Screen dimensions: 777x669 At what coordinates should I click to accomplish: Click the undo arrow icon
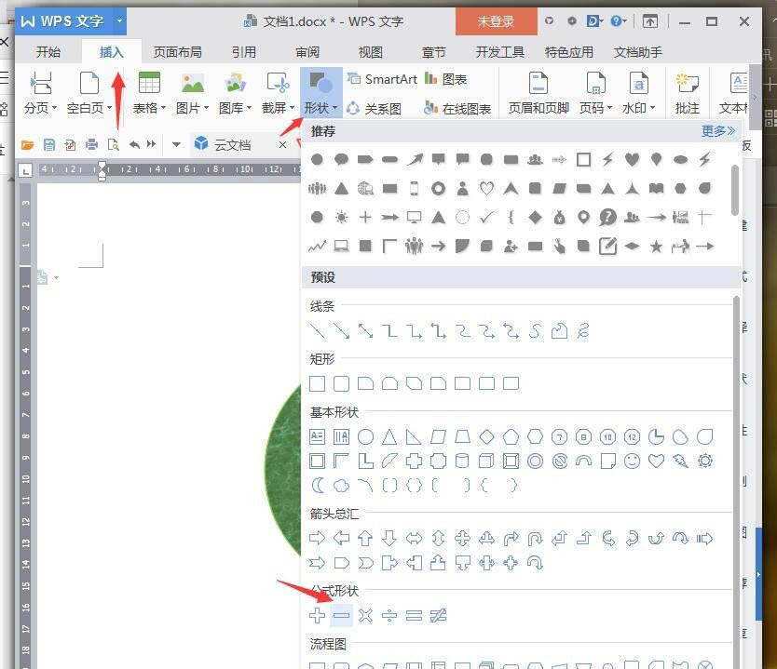coord(134,144)
